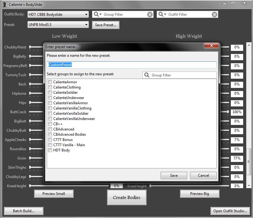Click the ButtCrack high weight slider handle
The image size is (253, 219).
[228, 112]
